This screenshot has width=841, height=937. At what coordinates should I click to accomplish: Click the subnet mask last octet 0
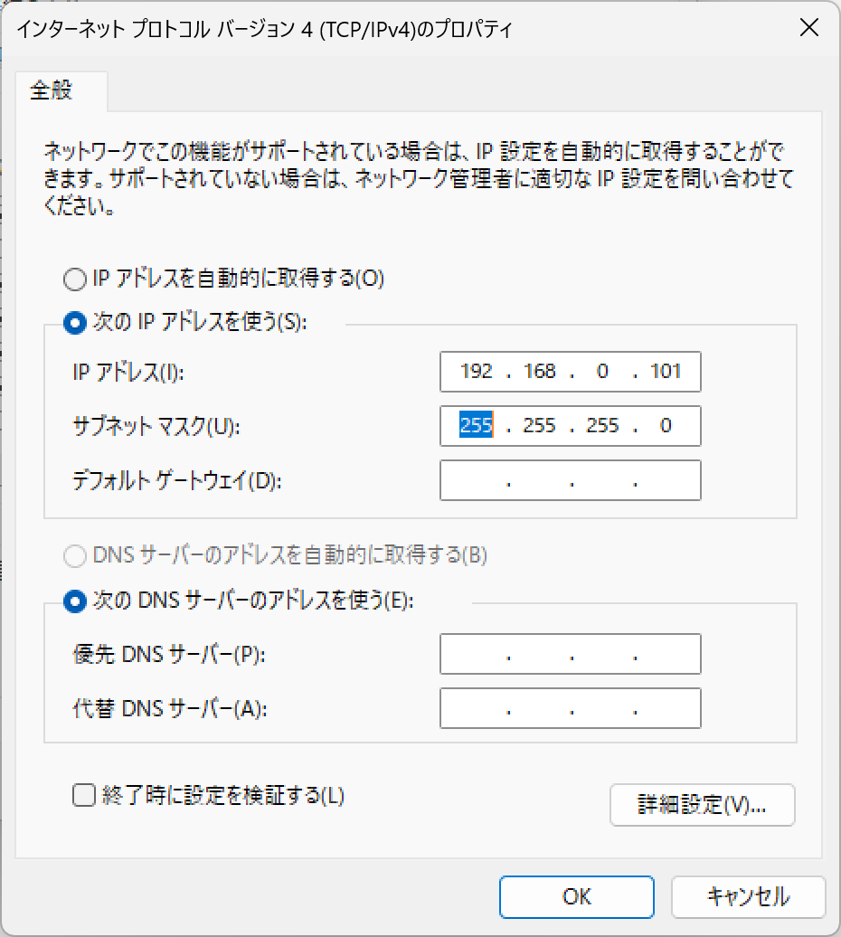pos(666,425)
